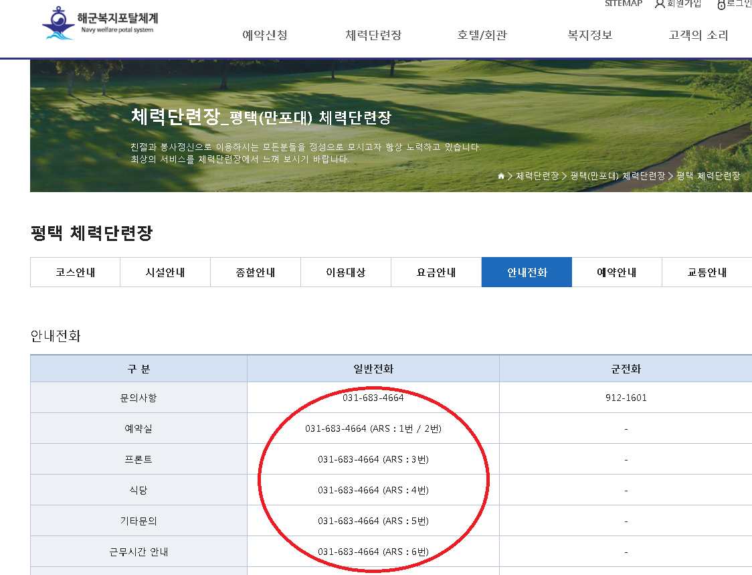Viewport: 752px width, 575px height.
Task: Switch to the 요금안내 tab
Action: [x=436, y=272]
